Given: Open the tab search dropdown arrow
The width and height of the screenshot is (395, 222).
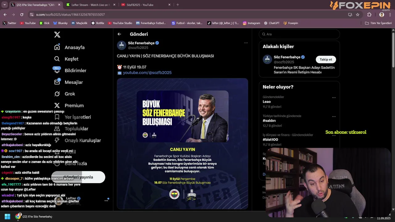Looking at the screenshot, I should [x=4, y=5].
